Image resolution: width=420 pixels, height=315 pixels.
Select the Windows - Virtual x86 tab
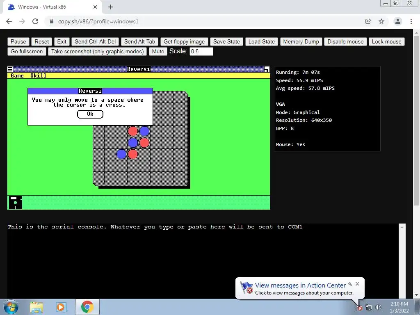(x=52, y=7)
